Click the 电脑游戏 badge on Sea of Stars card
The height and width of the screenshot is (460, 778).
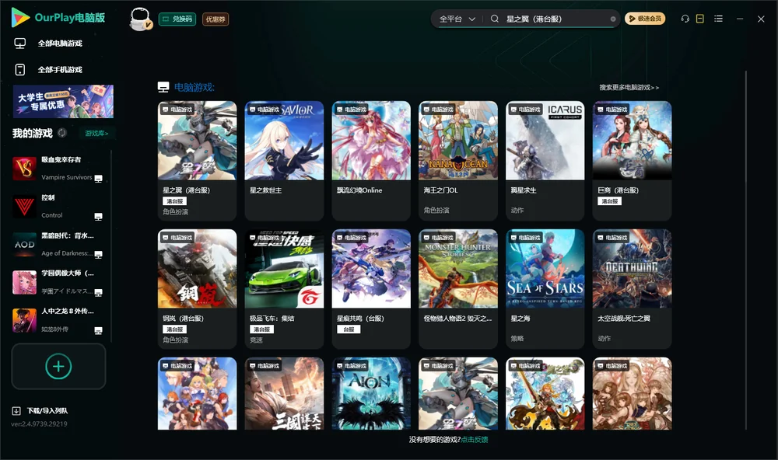[525, 238]
